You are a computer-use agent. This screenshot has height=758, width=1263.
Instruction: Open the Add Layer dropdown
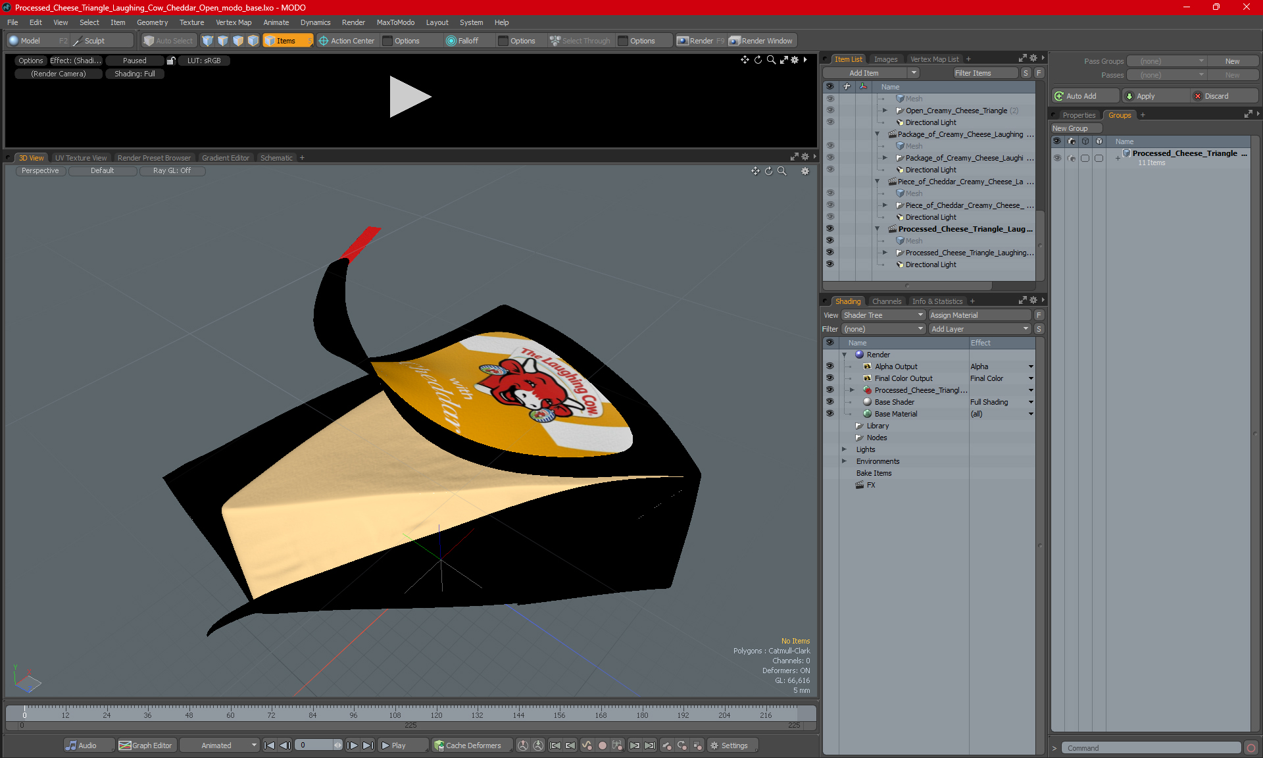[x=979, y=329]
